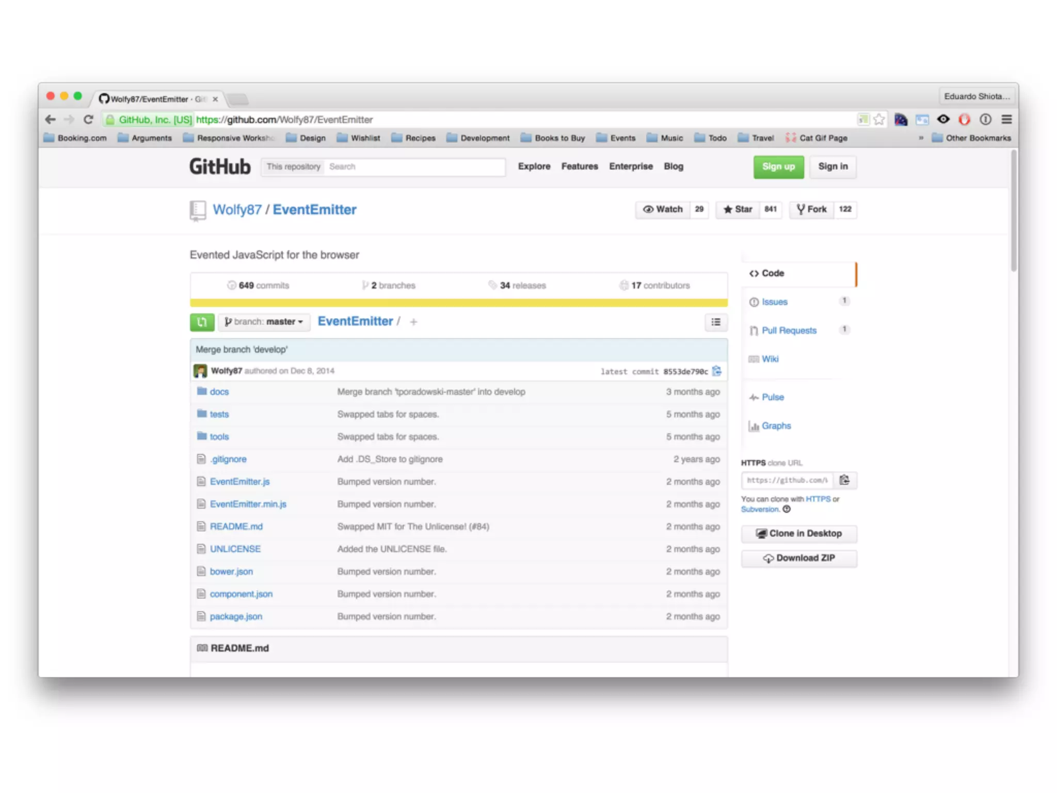Open the Chrome hamburger menu
1057x793 pixels.
click(x=1006, y=120)
